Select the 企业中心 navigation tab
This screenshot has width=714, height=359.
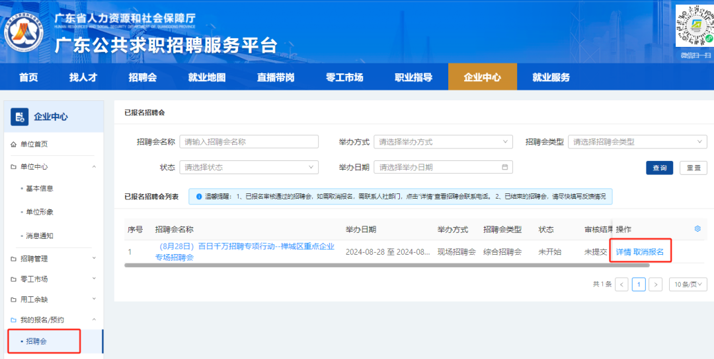click(x=483, y=77)
